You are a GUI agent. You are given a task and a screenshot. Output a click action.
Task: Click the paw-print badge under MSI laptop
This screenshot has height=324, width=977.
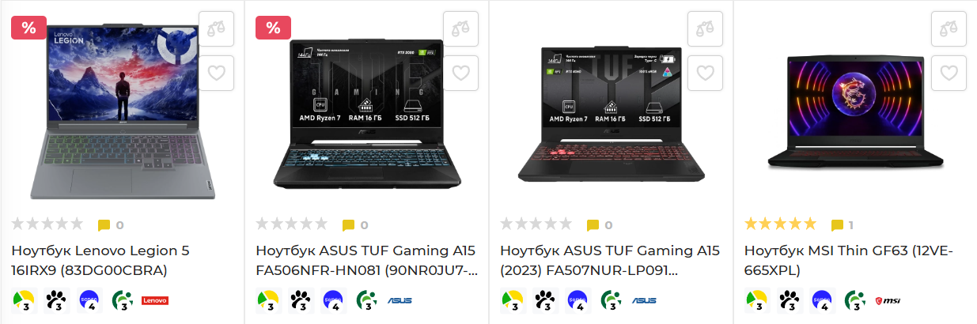point(790,301)
